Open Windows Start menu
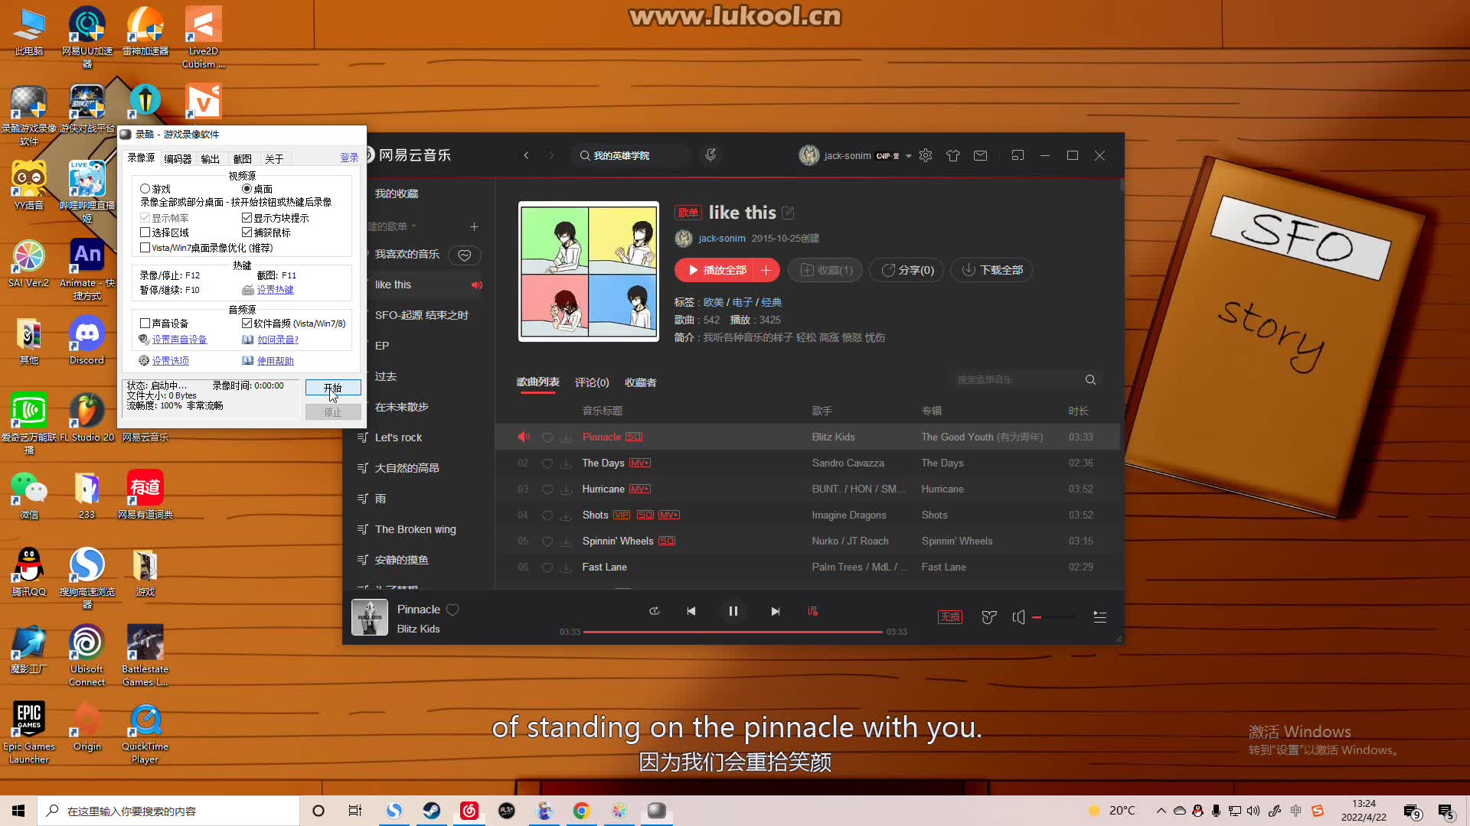The width and height of the screenshot is (1470, 826). 18,811
